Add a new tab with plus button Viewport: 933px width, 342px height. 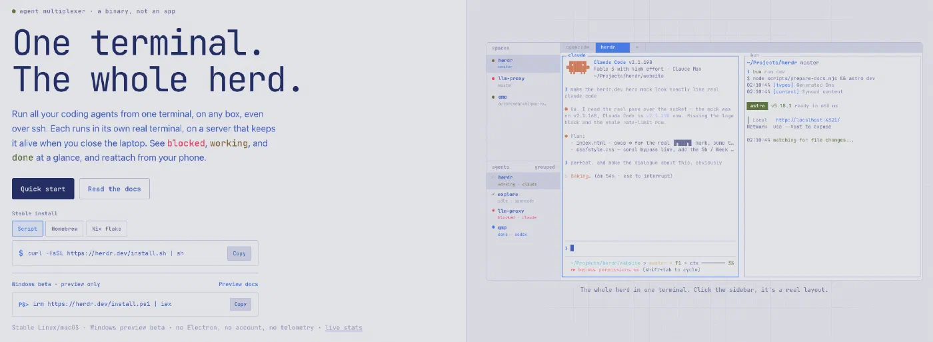[636, 47]
